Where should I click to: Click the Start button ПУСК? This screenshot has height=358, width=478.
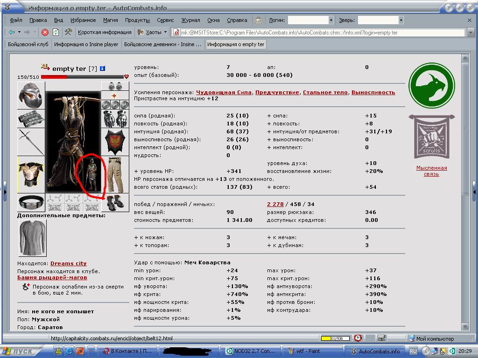point(21,351)
